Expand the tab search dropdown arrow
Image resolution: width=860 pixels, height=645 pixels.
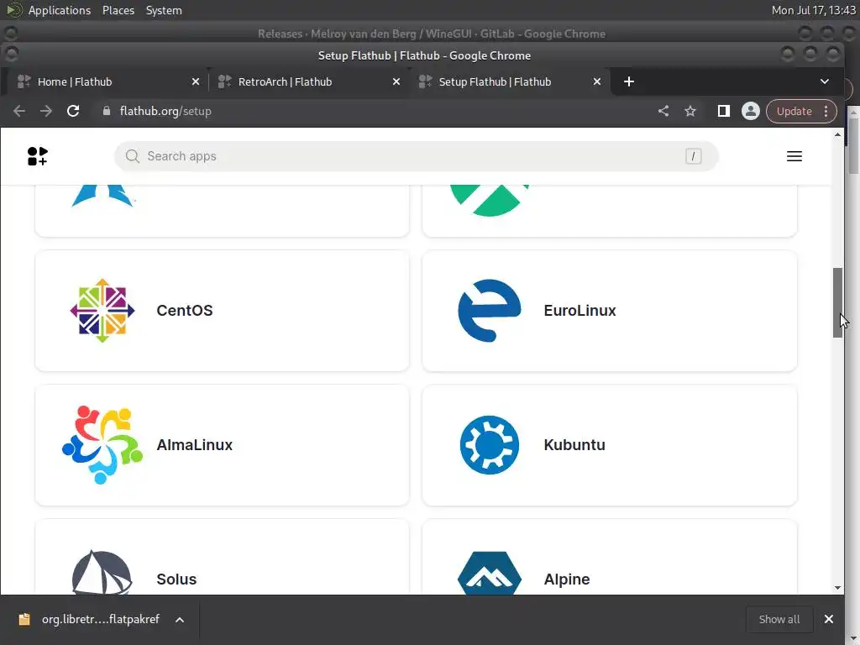pos(825,81)
